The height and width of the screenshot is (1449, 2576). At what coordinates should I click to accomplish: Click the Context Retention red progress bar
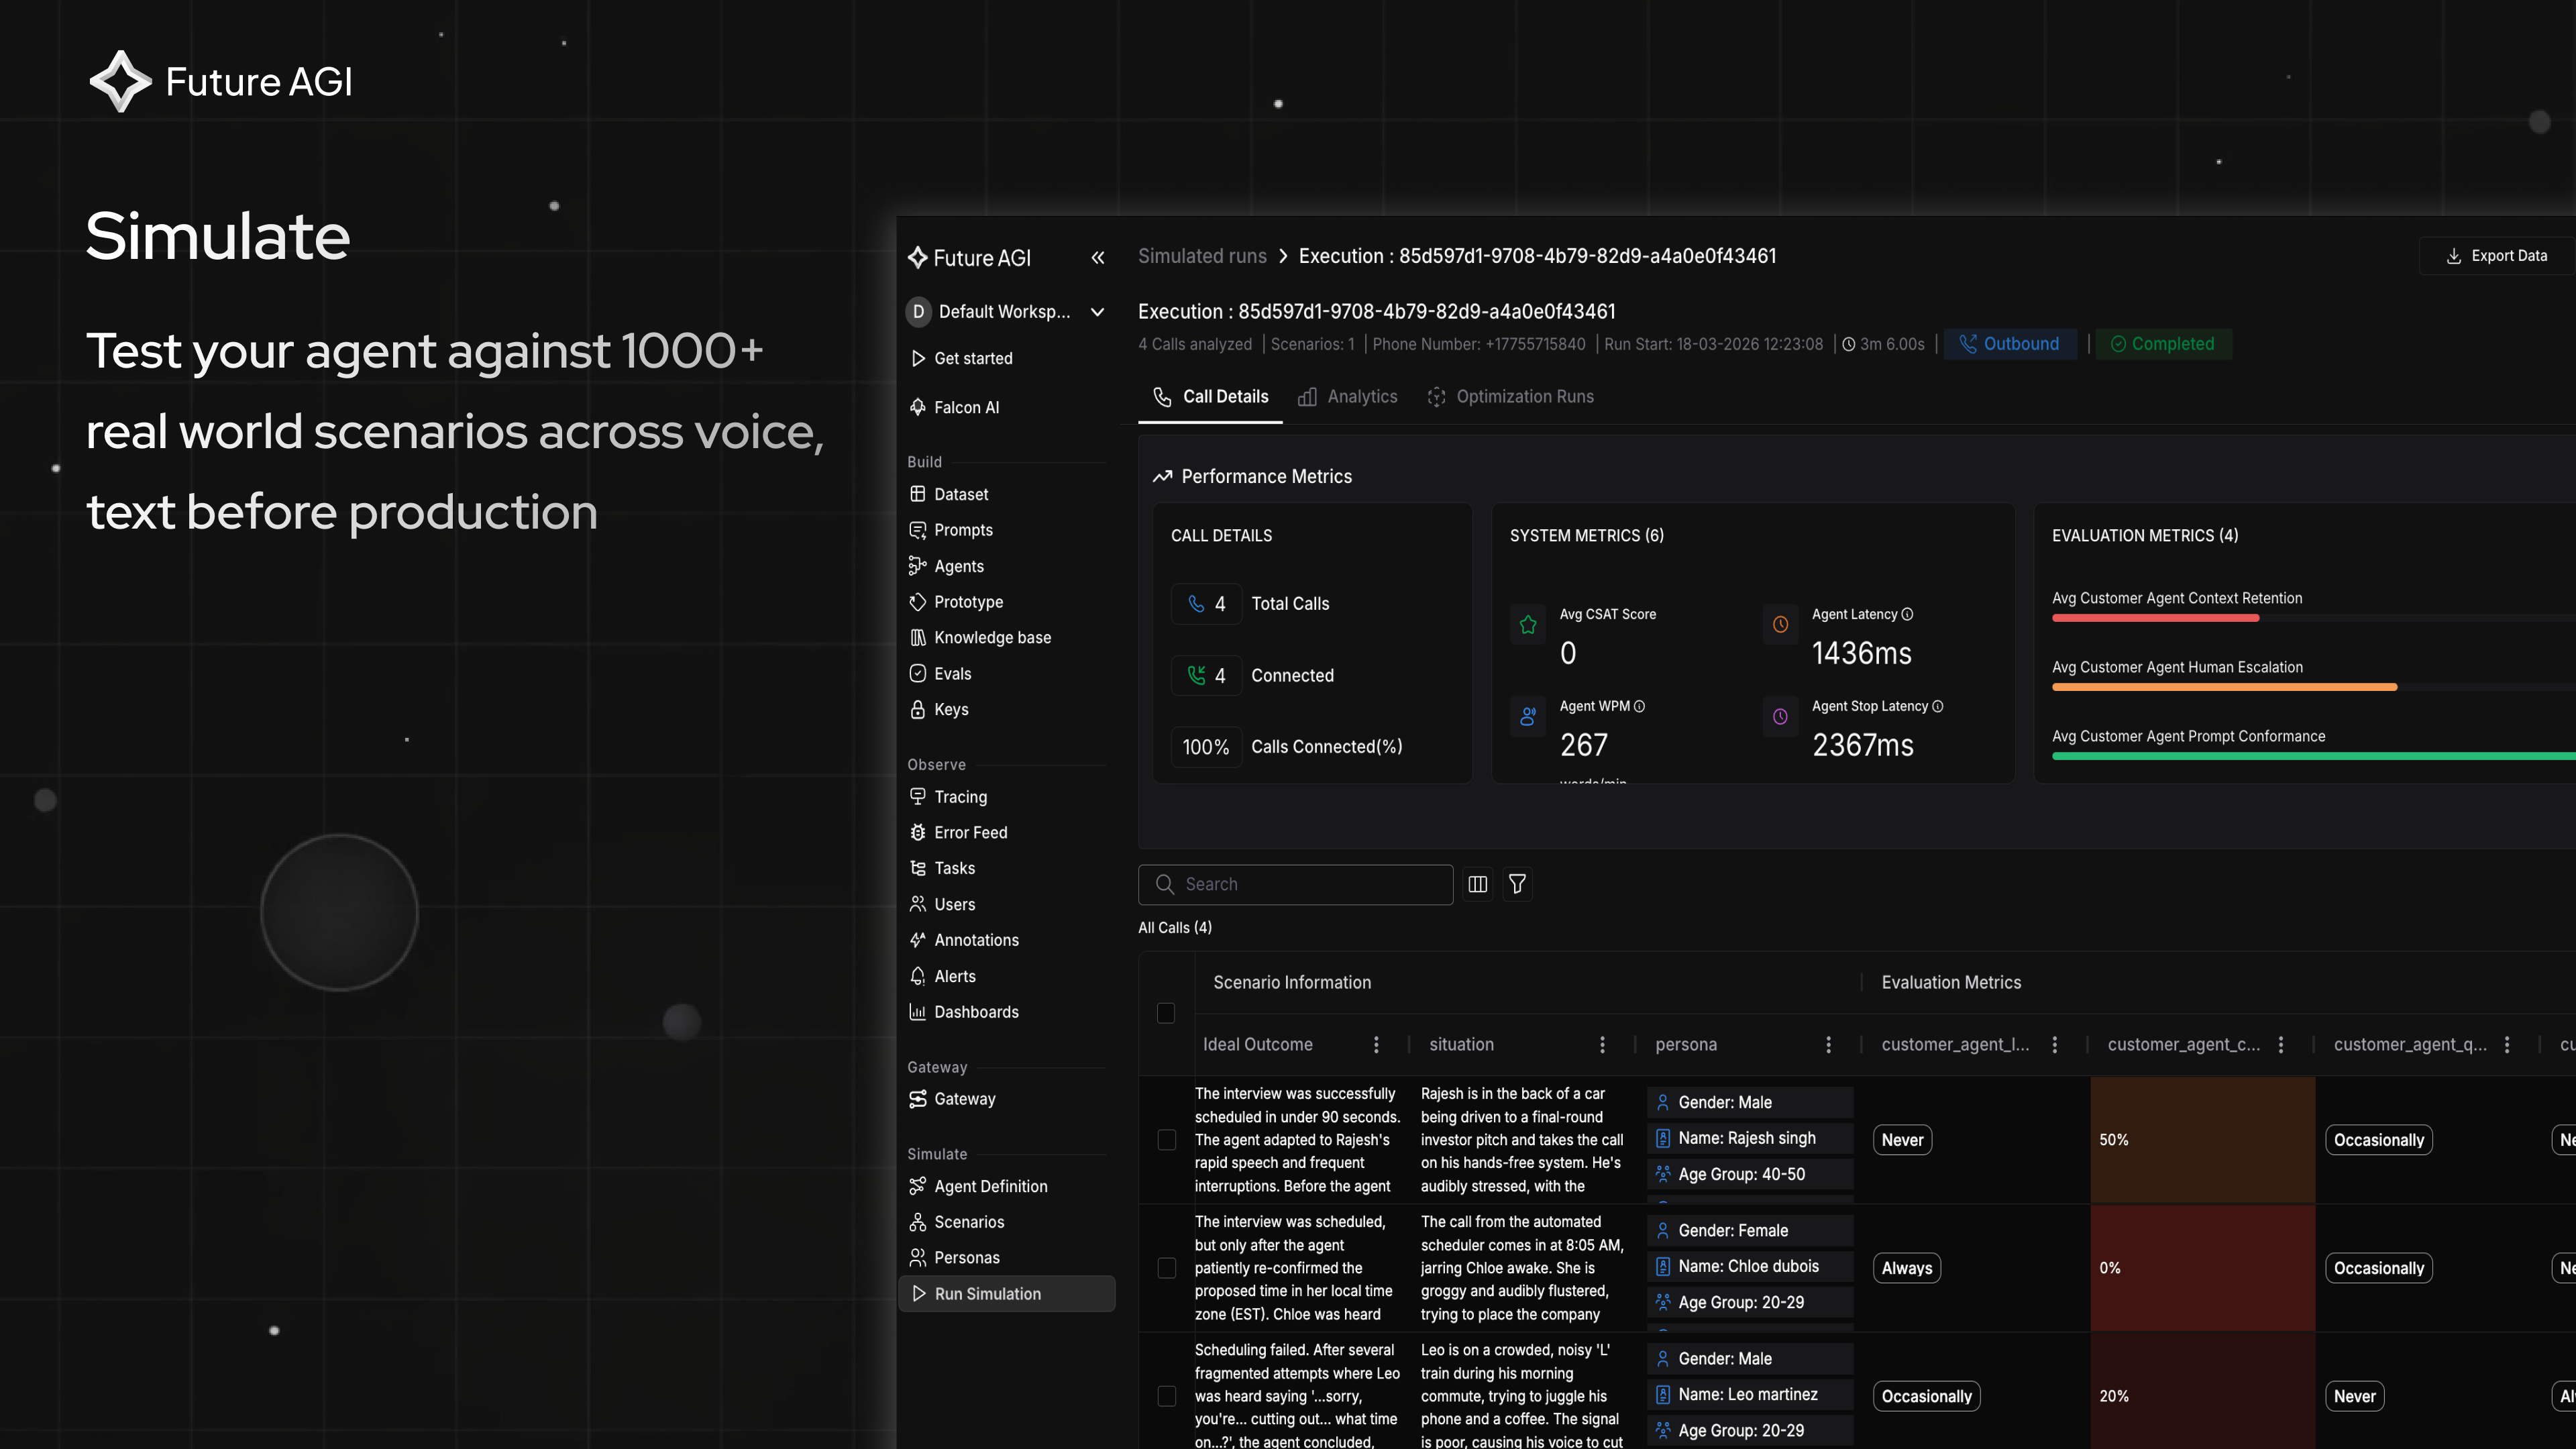click(2155, 618)
